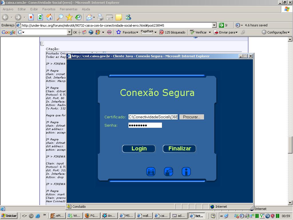Expand the PageRank dropdown

pyautogui.click(x=155, y=32)
